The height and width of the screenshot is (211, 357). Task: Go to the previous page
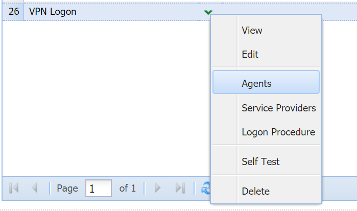35,189
